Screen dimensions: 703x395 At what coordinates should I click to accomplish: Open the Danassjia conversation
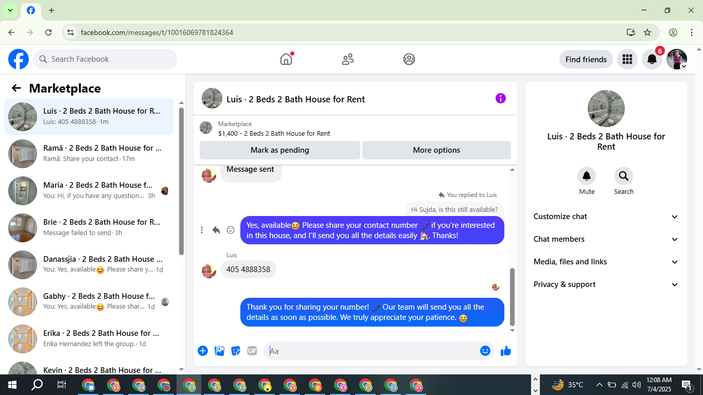[89, 265]
